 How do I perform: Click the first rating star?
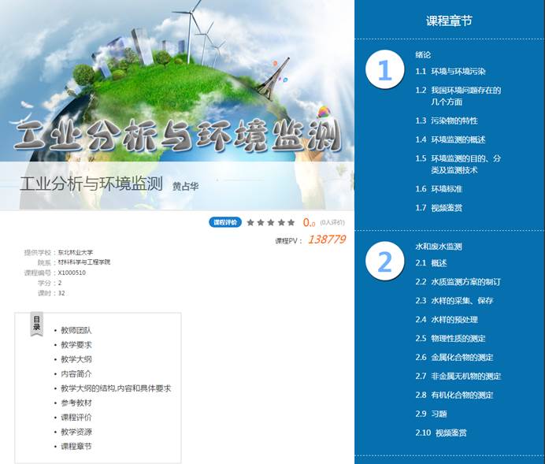pos(251,223)
